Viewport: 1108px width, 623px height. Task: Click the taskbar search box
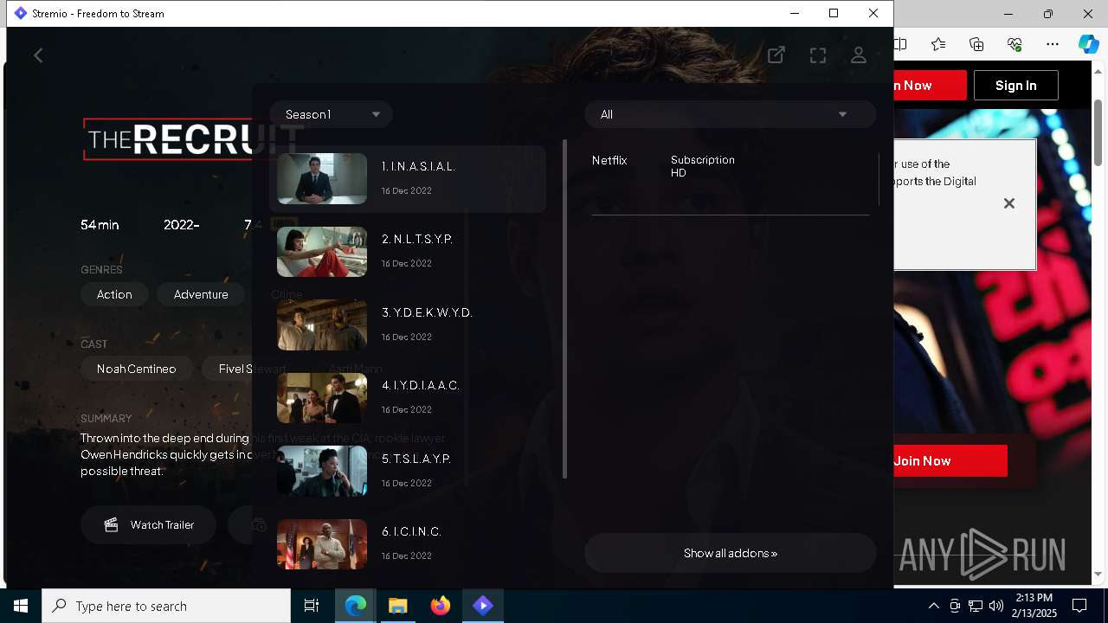(x=166, y=606)
